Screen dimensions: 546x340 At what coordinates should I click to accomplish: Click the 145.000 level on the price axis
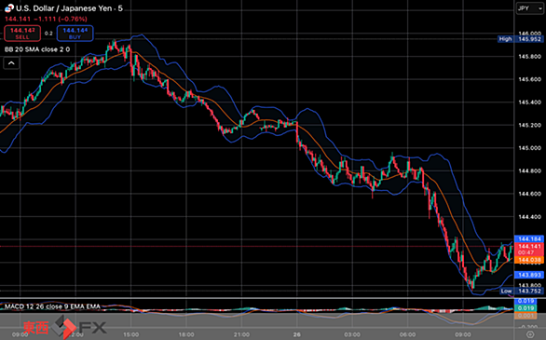(x=529, y=148)
